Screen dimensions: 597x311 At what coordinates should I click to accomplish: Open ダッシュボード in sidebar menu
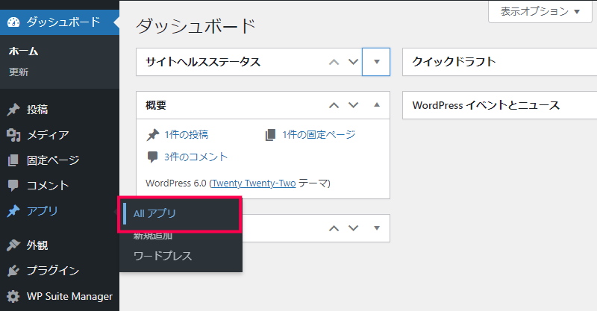pyautogui.click(x=60, y=22)
